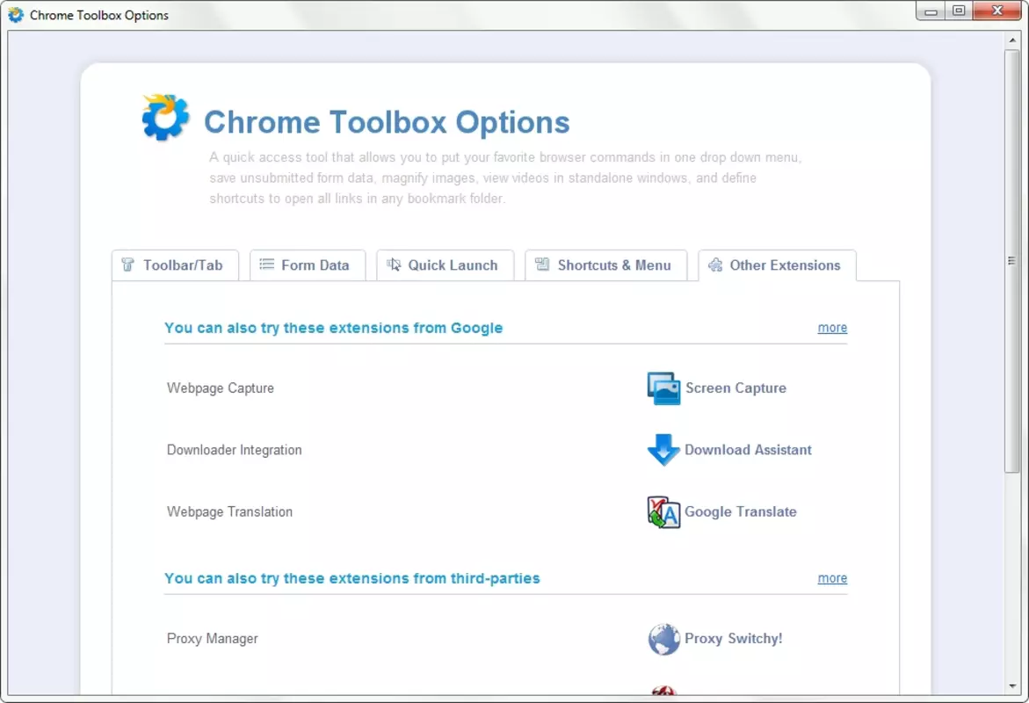The width and height of the screenshot is (1029, 703).
Task: Maximize the Chrome Toolbox Options window
Action: [959, 11]
